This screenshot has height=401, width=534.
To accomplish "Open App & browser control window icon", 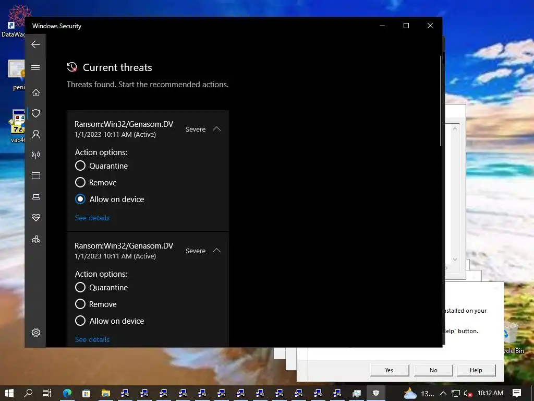I will tap(36, 175).
